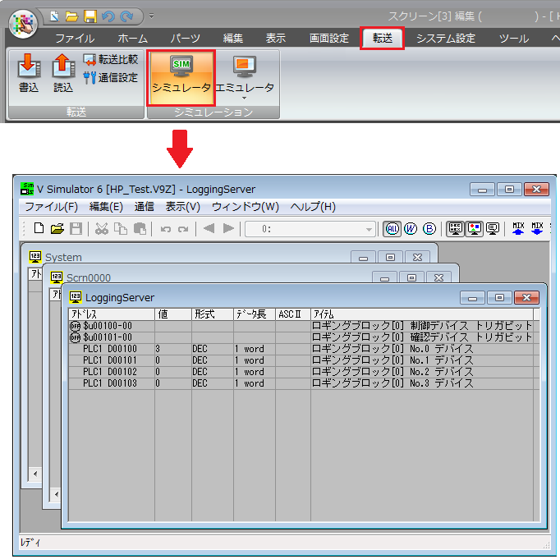Open the ファイル(F) menu in simulator

point(51,207)
